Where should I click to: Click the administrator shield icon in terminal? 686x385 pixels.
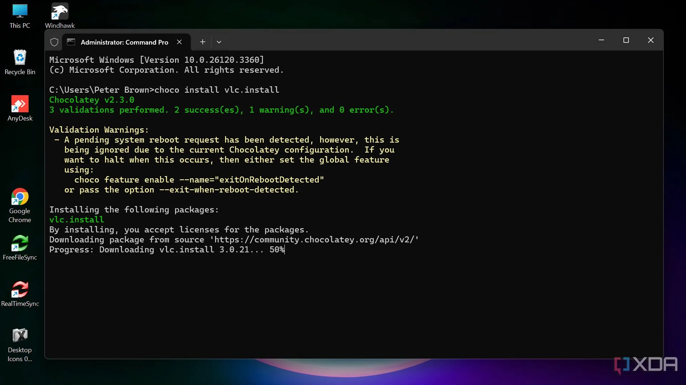[x=54, y=42]
